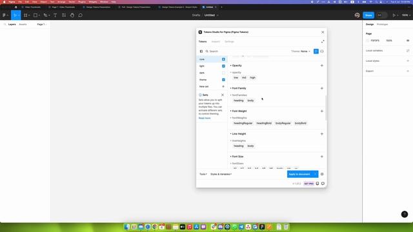The height and width of the screenshot is (232, 413).
Task: Collapse the Font Weight section
Action: pyautogui.click(x=238, y=111)
